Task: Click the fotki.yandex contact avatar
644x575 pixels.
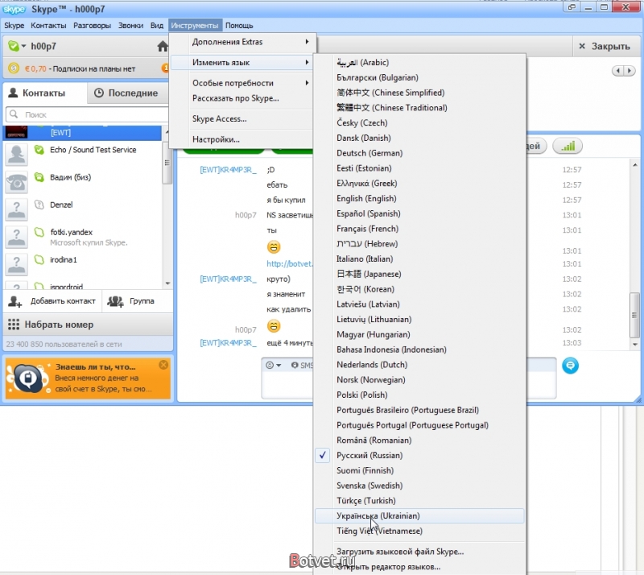Action: tap(16, 237)
